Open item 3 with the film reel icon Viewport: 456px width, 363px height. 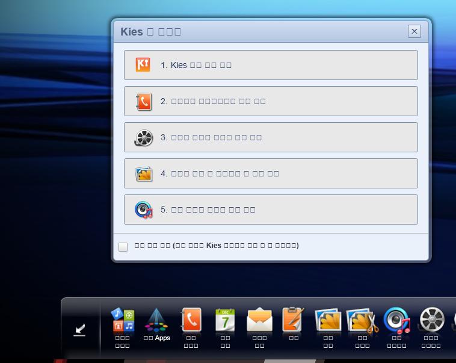click(x=271, y=137)
